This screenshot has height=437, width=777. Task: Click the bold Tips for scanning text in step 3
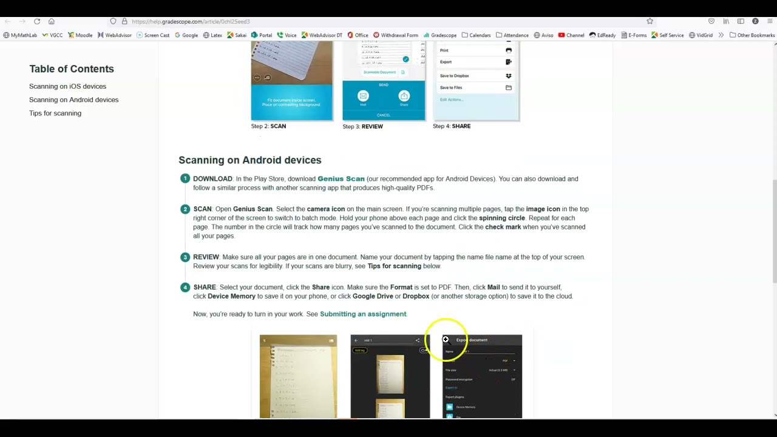point(394,266)
